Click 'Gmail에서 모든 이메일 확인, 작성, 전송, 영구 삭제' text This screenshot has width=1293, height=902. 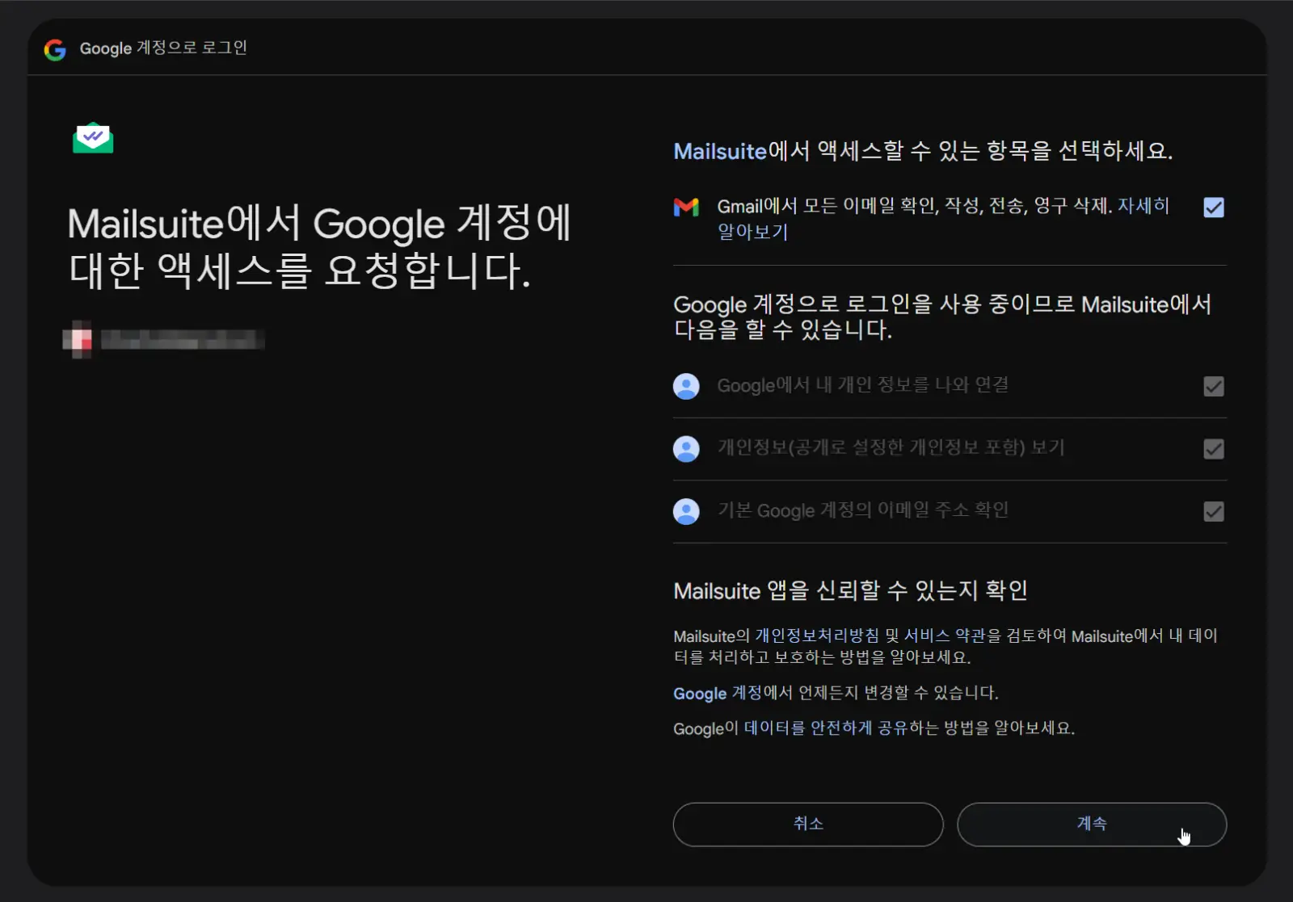915,206
